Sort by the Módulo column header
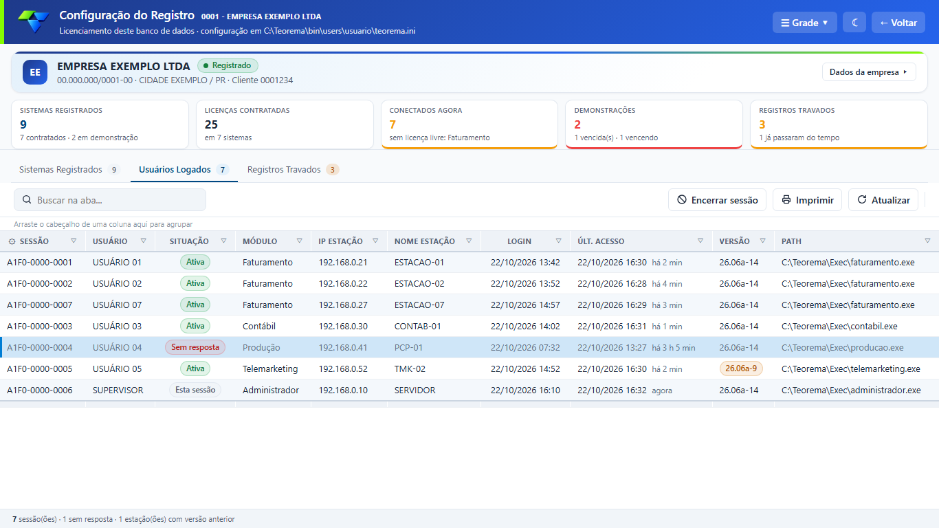Screen dimensions: 939x528 (260, 241)
